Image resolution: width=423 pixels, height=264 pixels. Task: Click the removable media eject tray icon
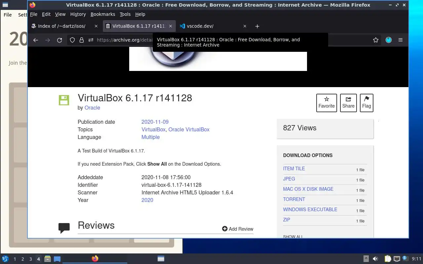point(366,259)
